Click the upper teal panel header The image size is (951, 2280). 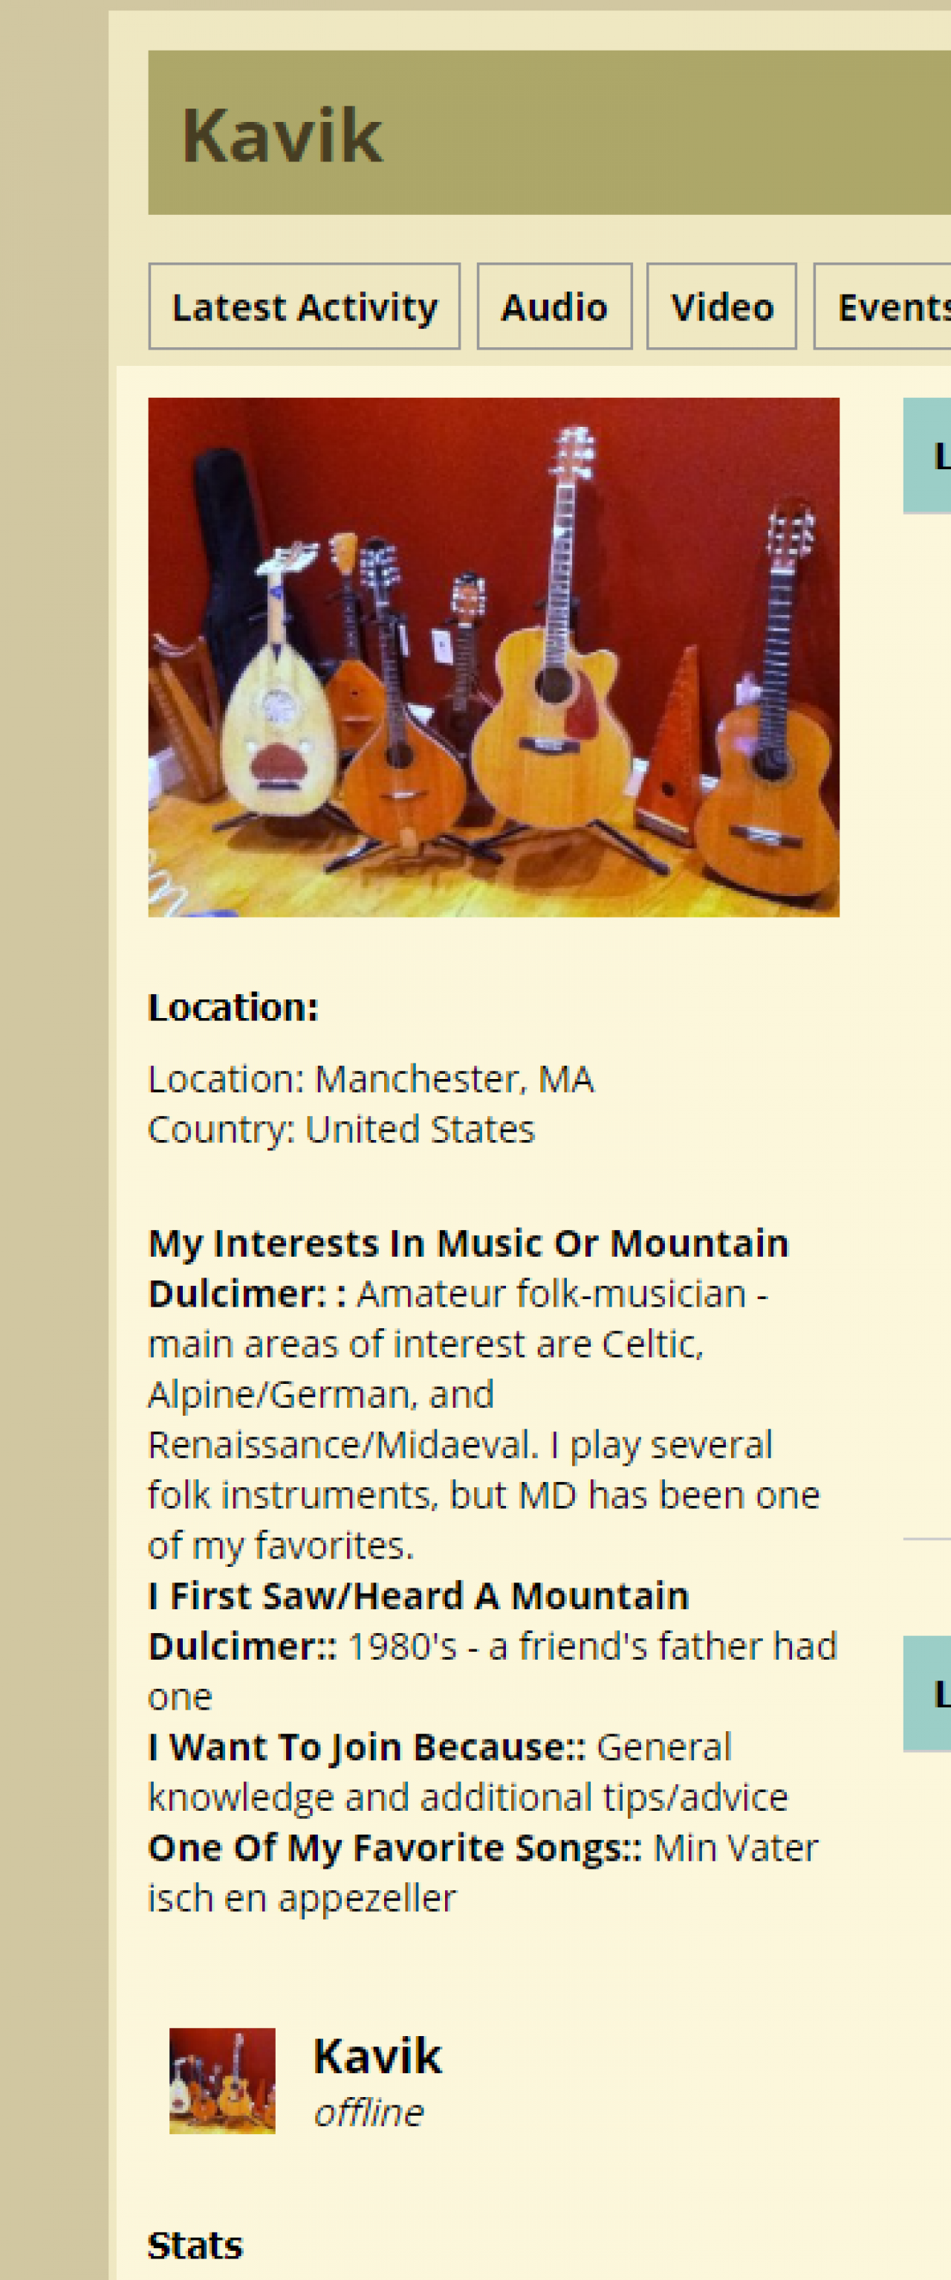928,456
